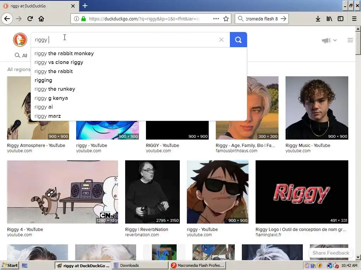Toggle the sidebar view icon
Viewport: 361px width, 270px height.
tap(341, 19)
